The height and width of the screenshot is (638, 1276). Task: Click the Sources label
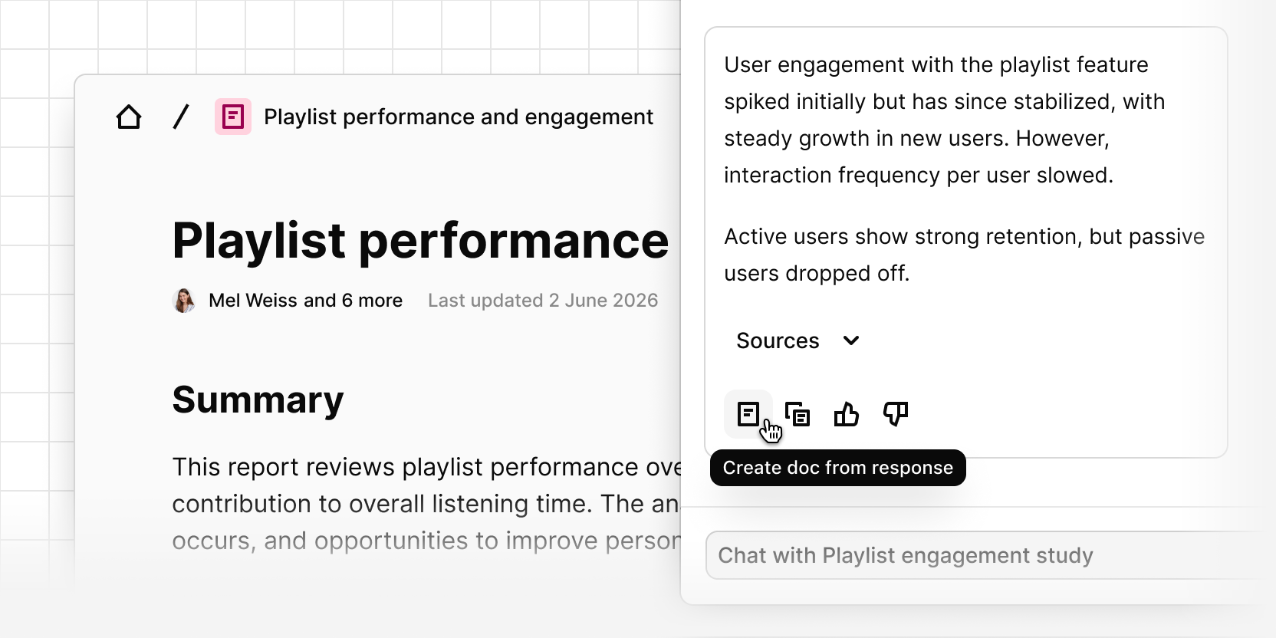pos(778,340)
